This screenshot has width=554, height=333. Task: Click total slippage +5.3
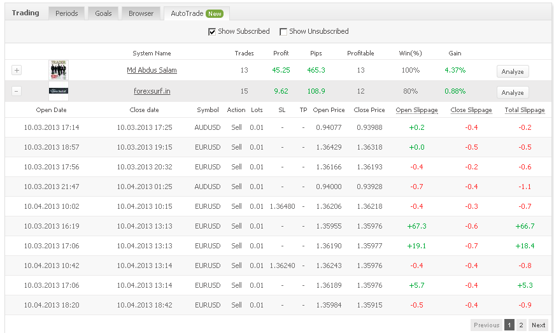point(525,286)
